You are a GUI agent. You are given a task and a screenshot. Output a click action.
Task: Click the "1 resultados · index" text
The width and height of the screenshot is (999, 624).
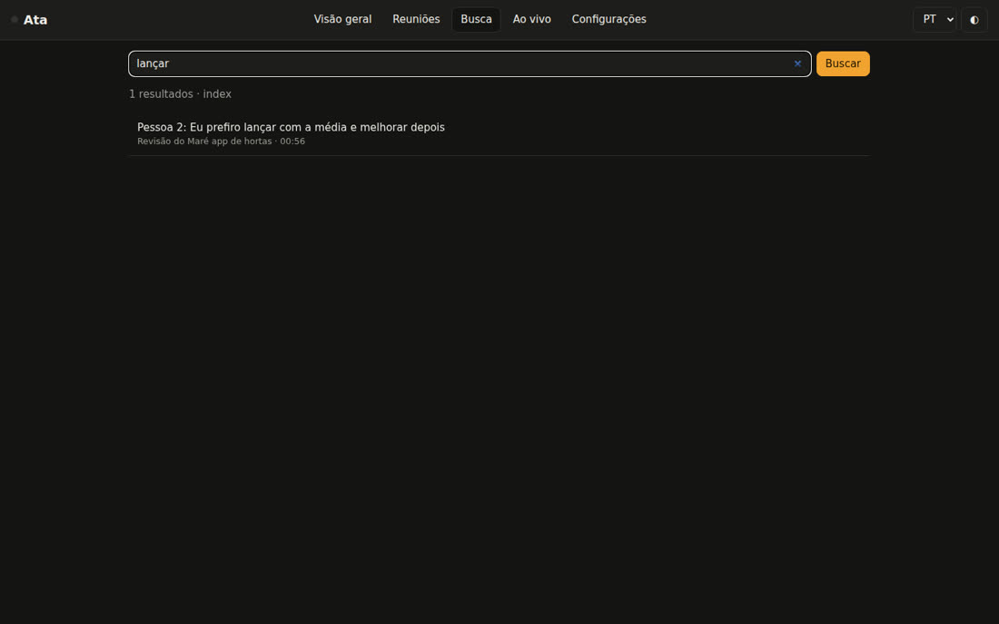pyautogui.click(x=181, y=94)
